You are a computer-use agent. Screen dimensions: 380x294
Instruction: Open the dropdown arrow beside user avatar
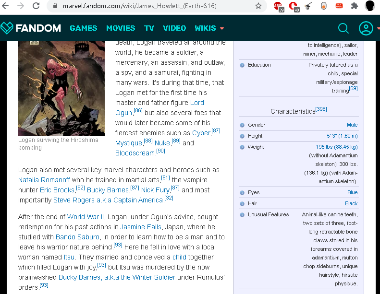tap(378, 28)
